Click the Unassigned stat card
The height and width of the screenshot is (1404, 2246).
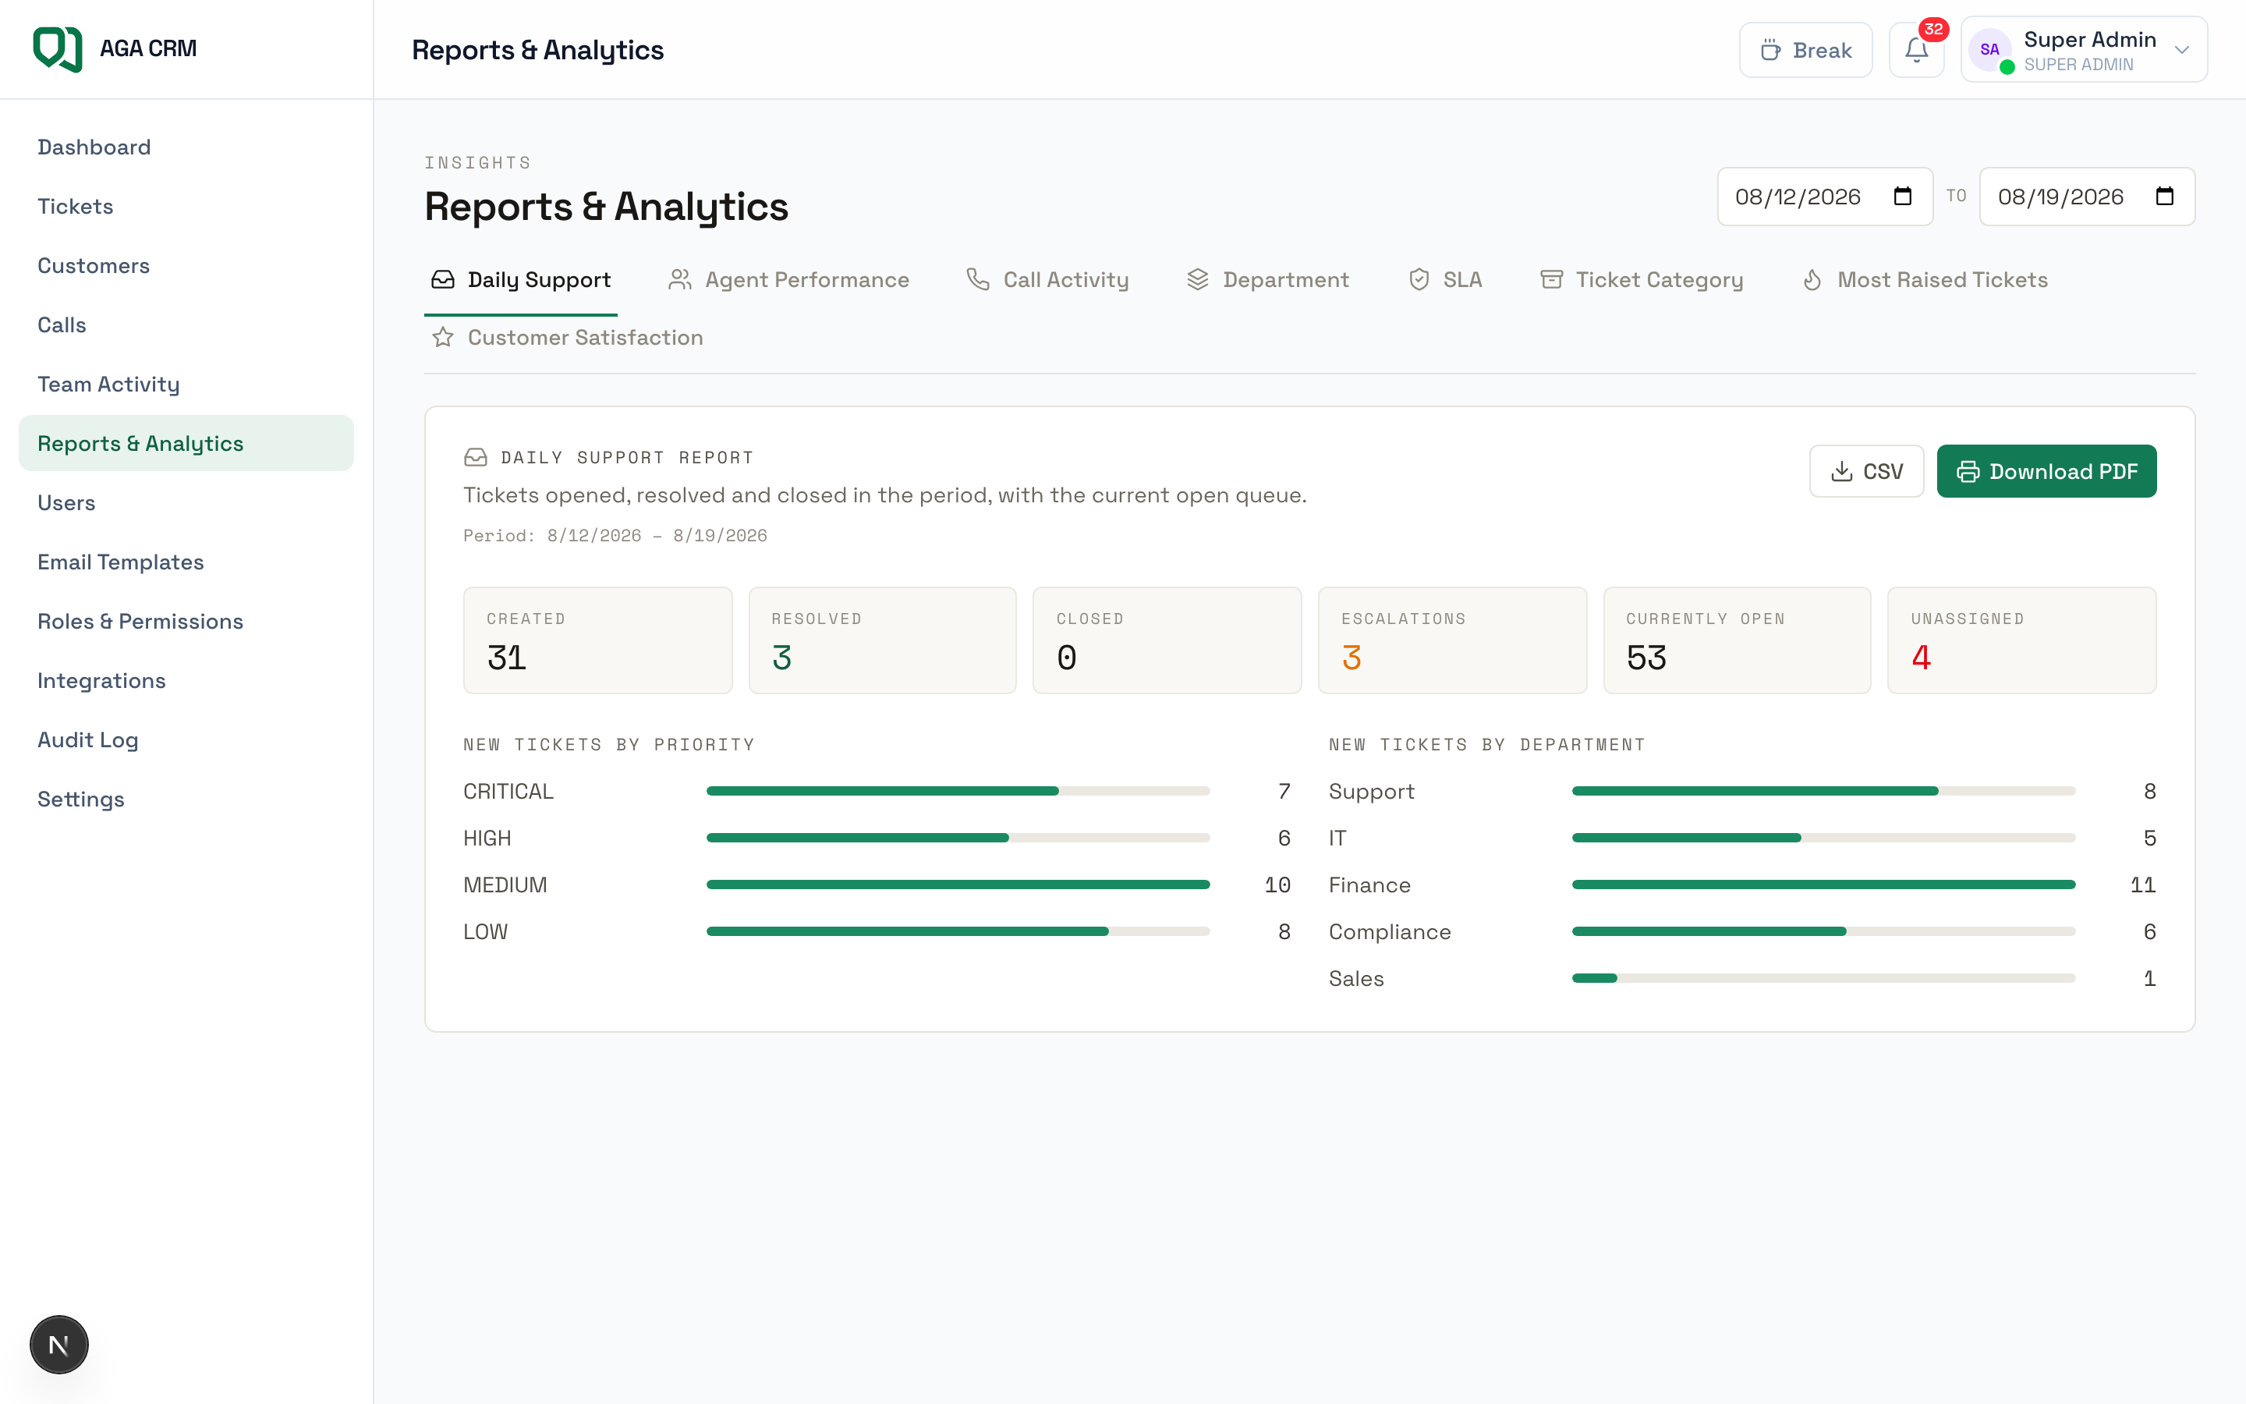[2021, 640]
